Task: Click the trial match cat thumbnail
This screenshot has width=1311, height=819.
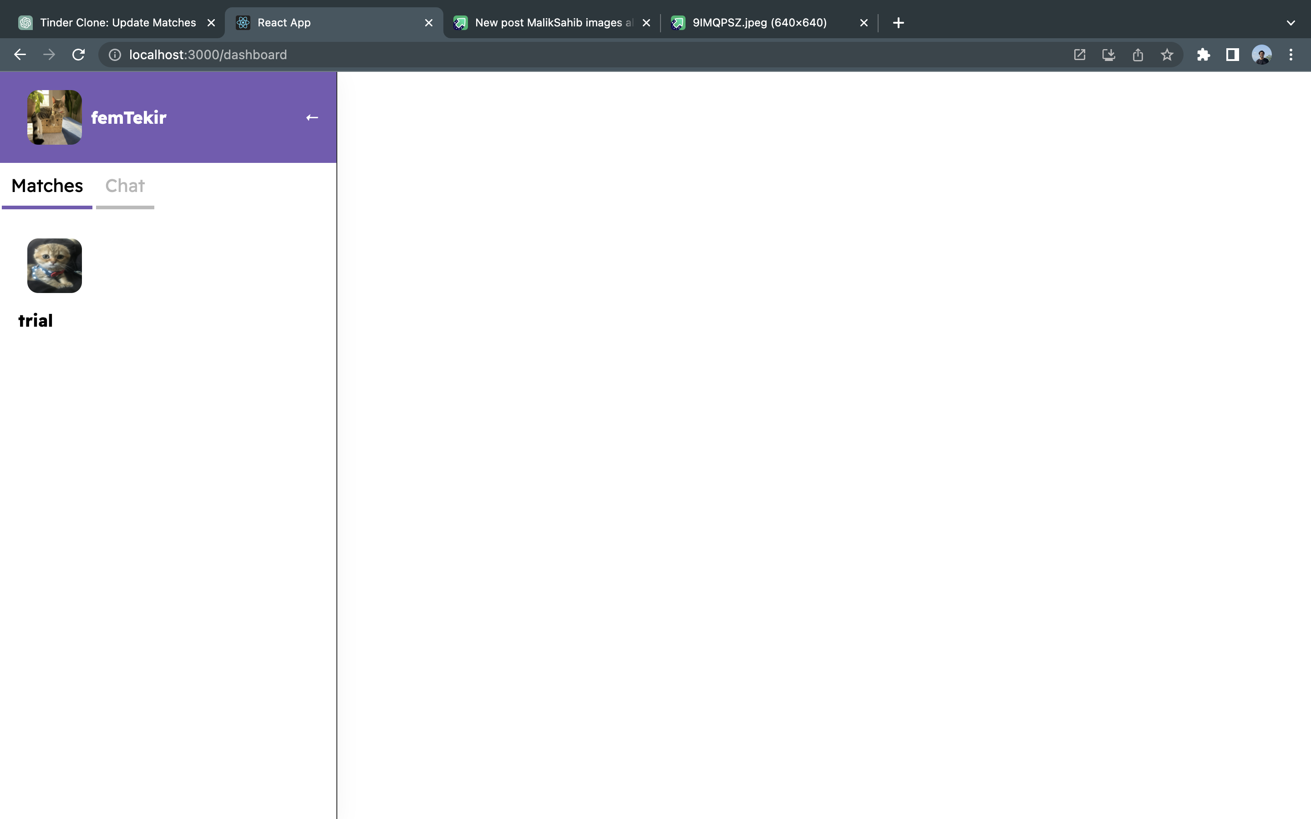Action: (x=55, y=265)
